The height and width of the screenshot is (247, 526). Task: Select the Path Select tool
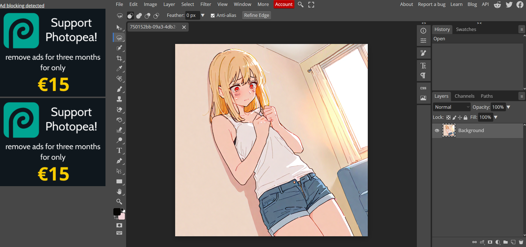coord(119,171)
